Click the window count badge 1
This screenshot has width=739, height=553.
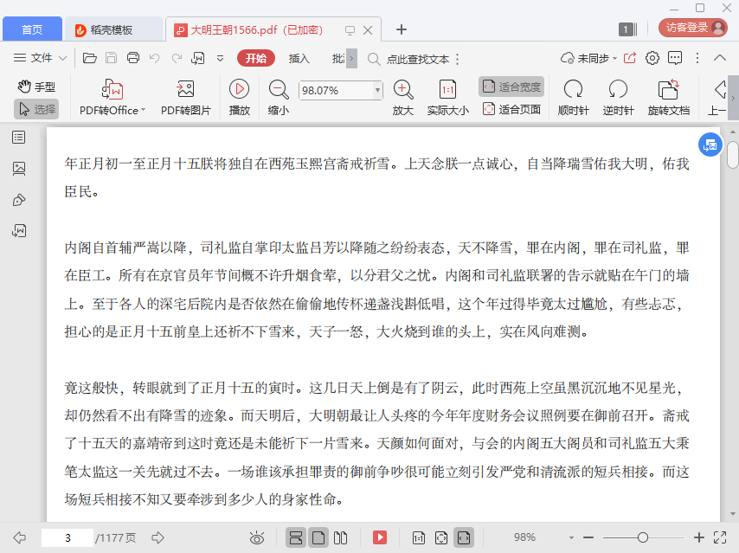(627, 29)
